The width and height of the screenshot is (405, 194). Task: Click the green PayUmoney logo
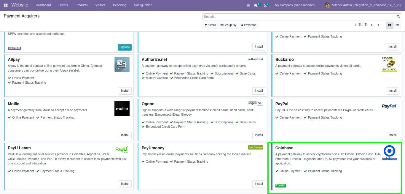pos(256,147)
